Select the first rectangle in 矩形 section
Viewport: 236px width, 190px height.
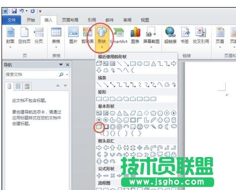click(99, 99)
